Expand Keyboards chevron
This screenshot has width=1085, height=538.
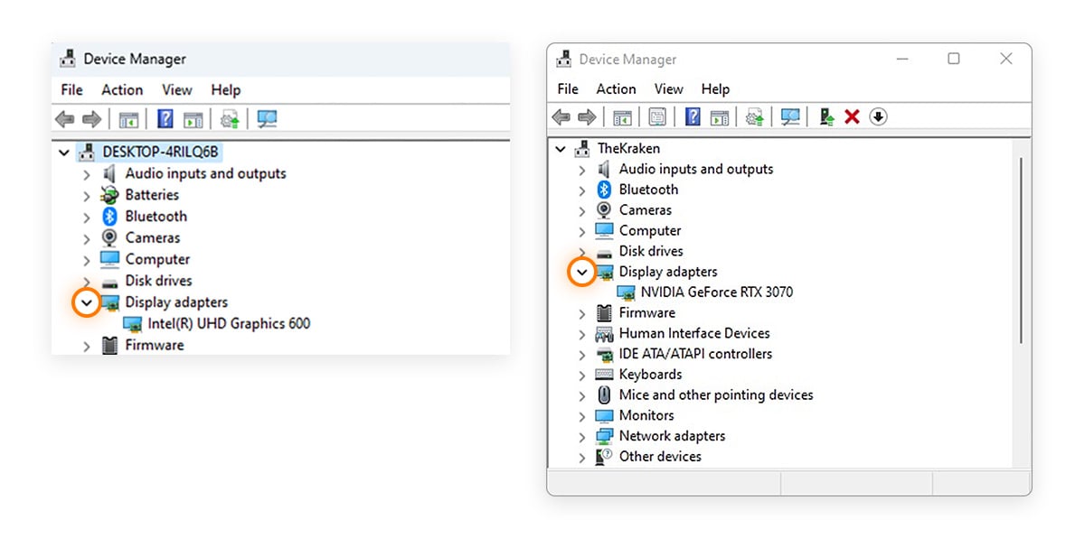click(x=582, y=375)
